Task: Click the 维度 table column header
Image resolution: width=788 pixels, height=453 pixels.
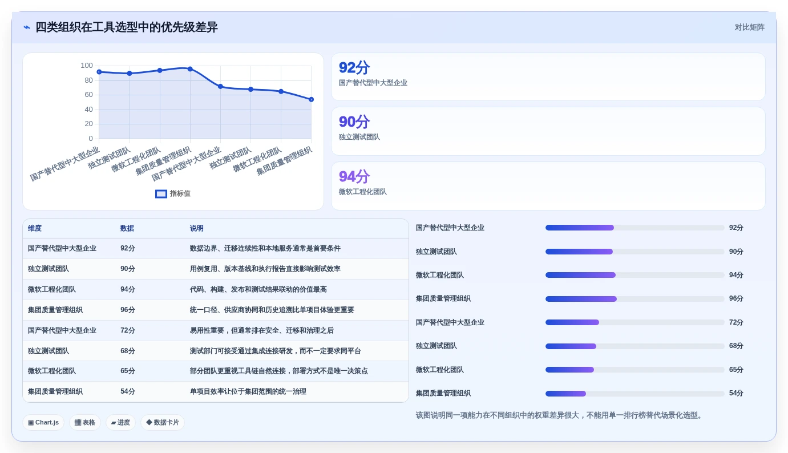Action: [x=35, y=228]
